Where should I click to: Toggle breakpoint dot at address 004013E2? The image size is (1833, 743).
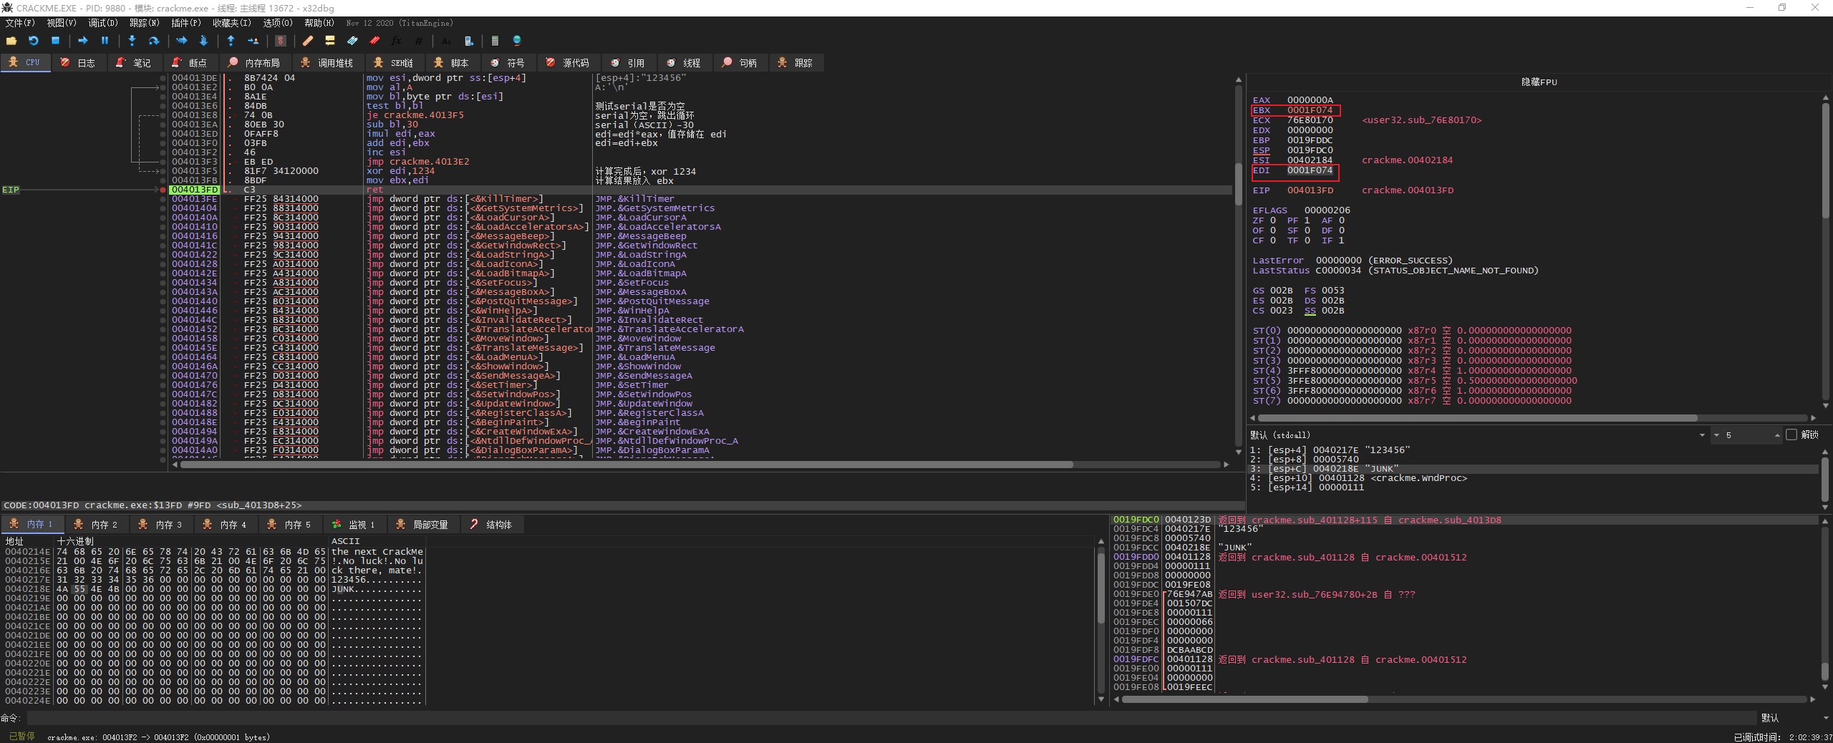pos(163,87)
